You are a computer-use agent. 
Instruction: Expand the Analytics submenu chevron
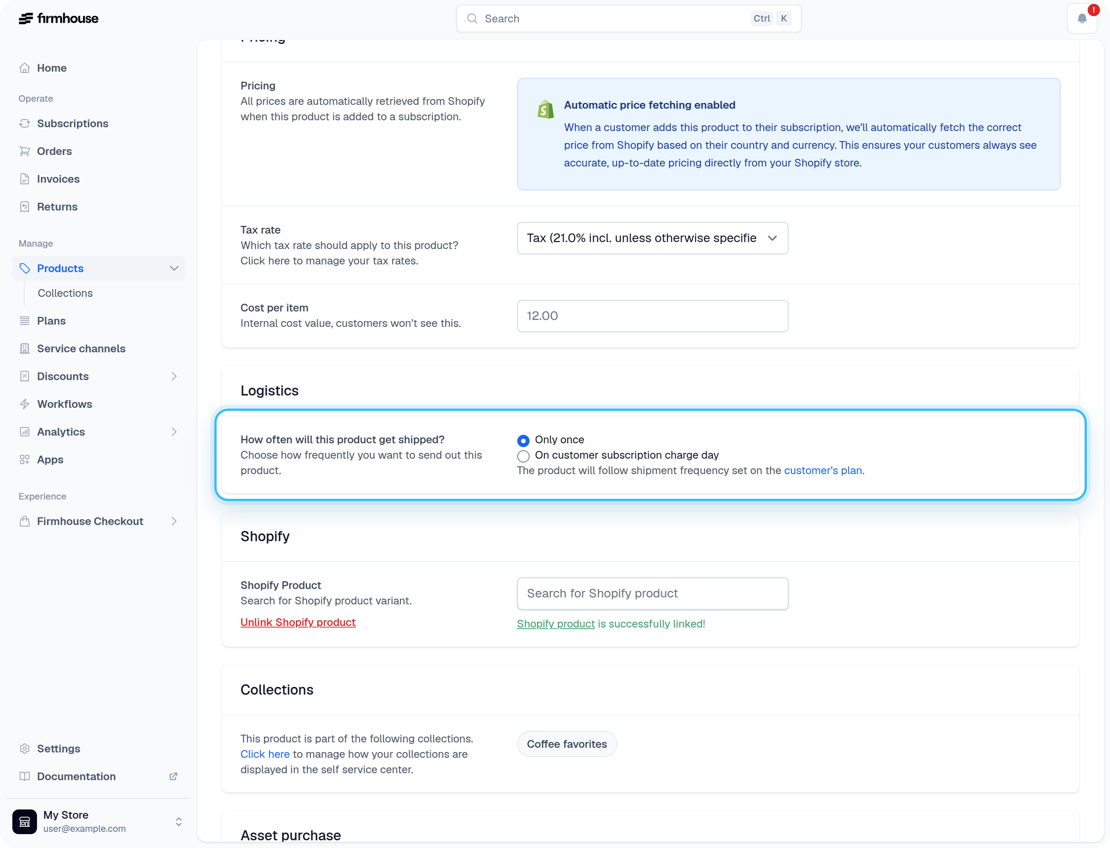click(174, 432)
